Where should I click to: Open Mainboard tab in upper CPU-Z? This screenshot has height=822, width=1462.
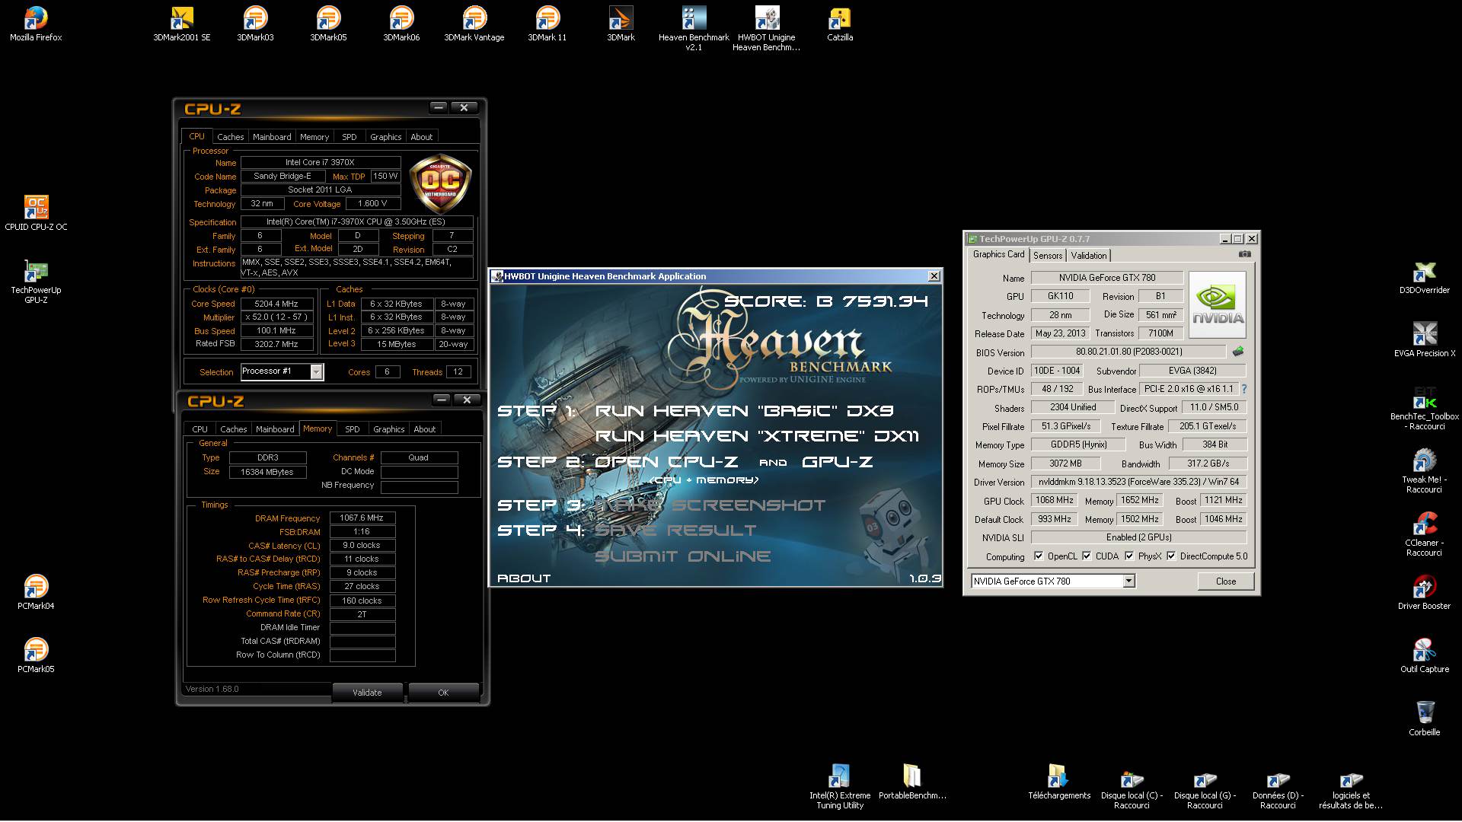coord(272,137)
